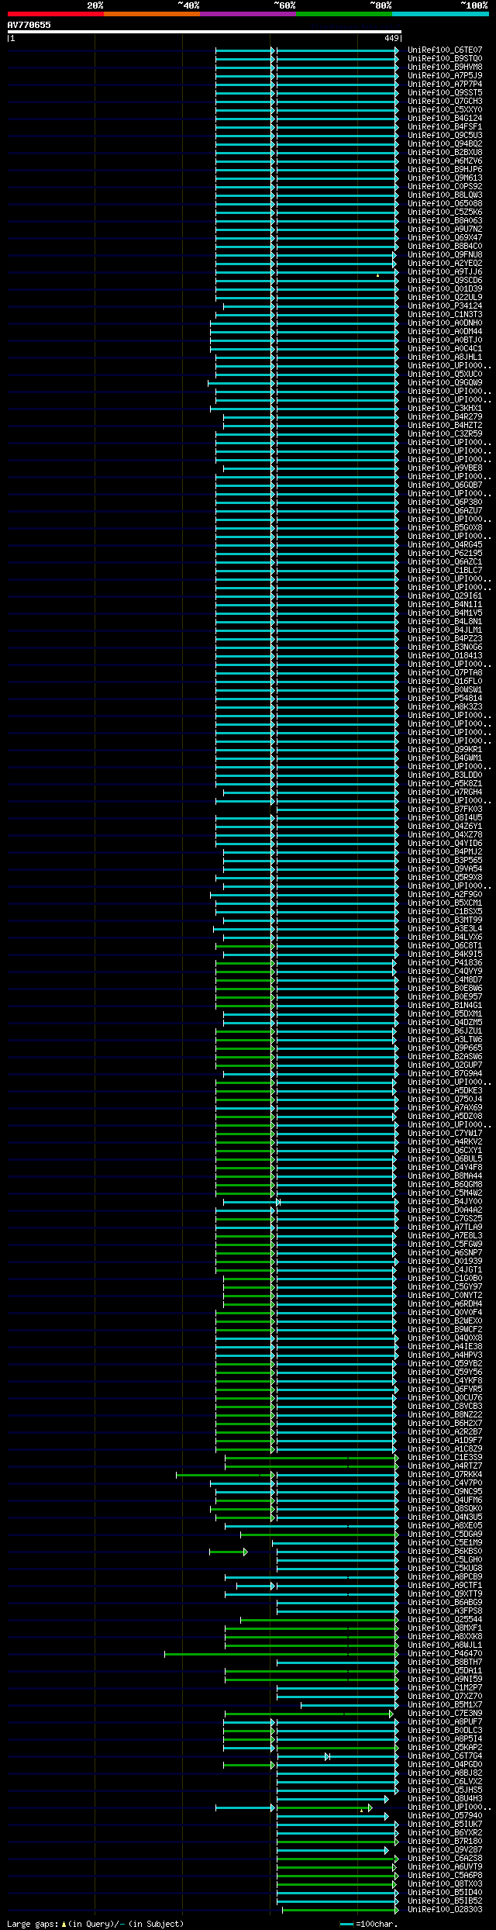Select the UniRef100_A0DNH0 label
Screen dimensions: 496x1930
click(445, 323)
